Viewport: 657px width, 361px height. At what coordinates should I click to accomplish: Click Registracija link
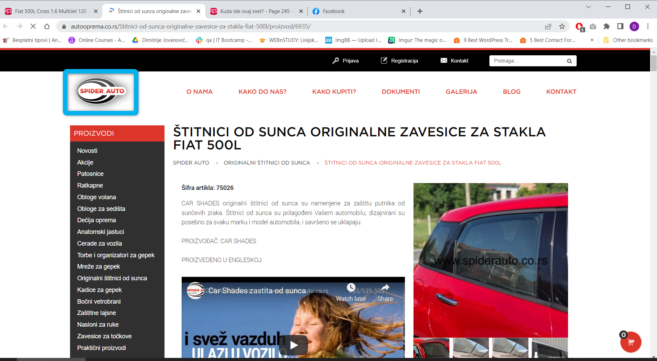click(x=405, y=61)
